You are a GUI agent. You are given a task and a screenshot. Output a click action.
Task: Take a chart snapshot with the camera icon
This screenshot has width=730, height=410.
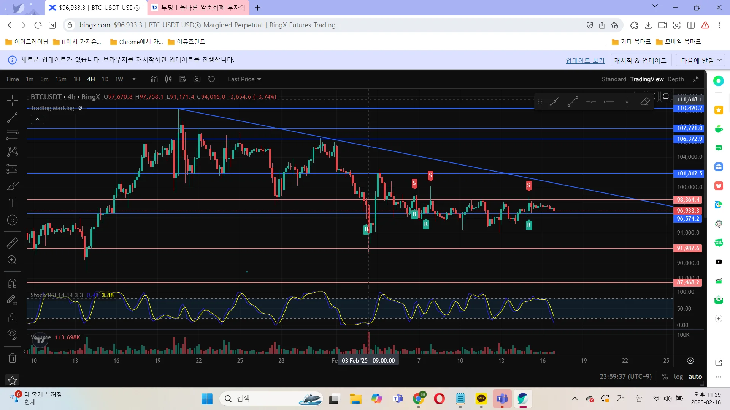(197, 79)
